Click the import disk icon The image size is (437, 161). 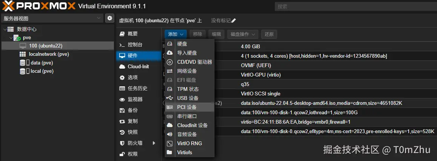coord(170,53)
